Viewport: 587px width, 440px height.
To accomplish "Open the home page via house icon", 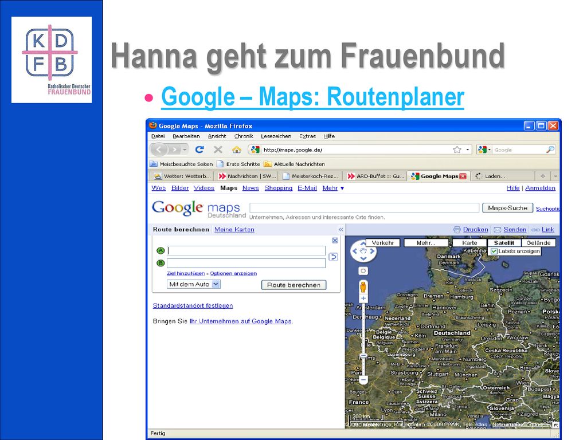I will 236,150.
